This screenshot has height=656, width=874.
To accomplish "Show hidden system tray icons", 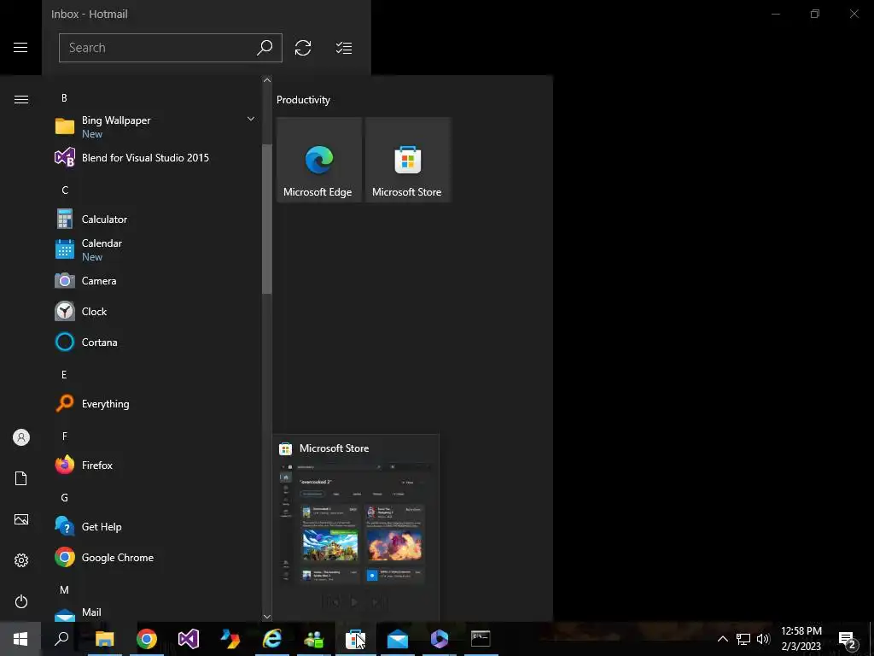I will click(x=722, y=639).
